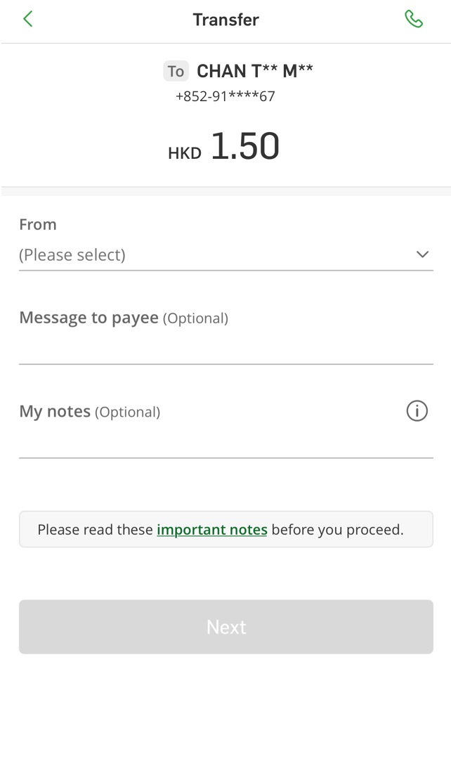Open My notes info icon
Image resolution: width=451 pixels, height=773 pixels.
pyautogui.click(x=417, y=411)
